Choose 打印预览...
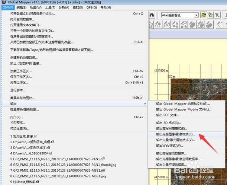227x185 pixels. pos(75,123)
